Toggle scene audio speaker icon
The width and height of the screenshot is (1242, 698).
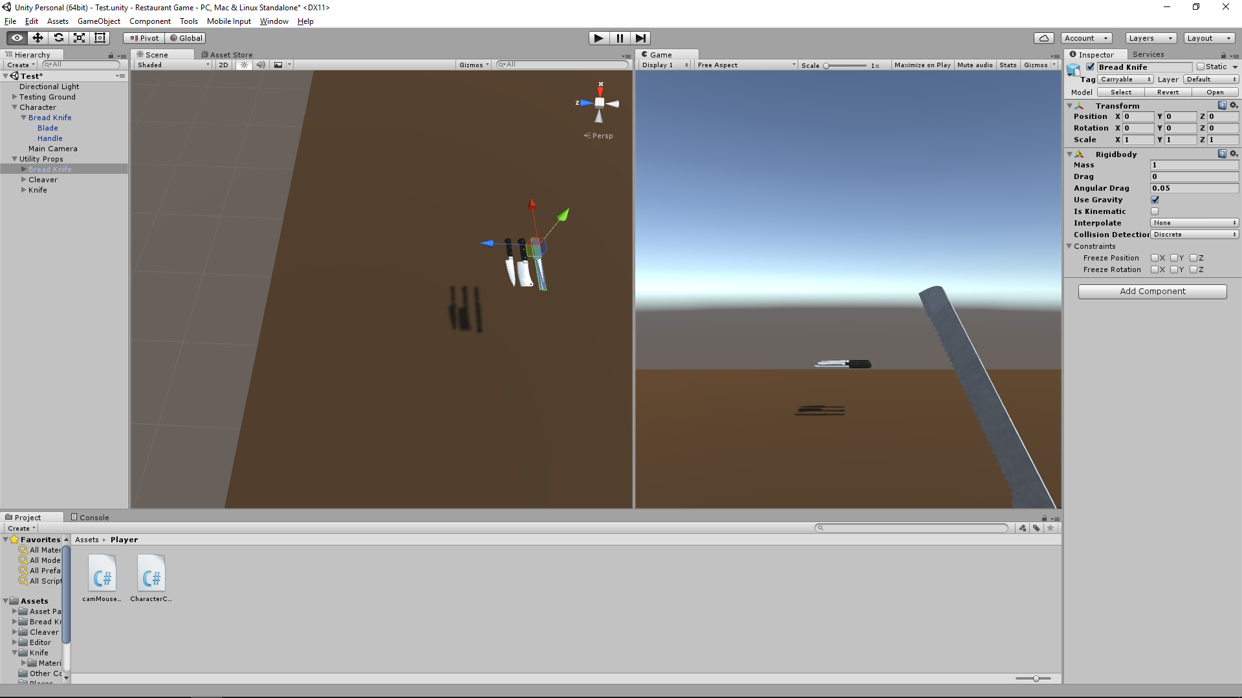point(261,65)
